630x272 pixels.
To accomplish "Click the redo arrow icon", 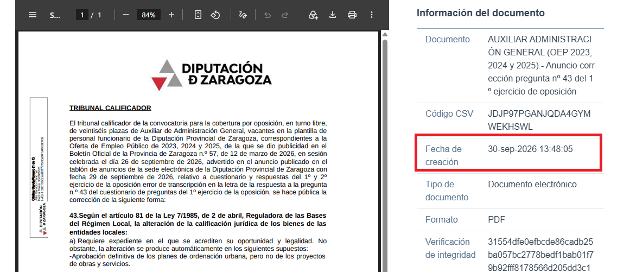I will (285, 15).
